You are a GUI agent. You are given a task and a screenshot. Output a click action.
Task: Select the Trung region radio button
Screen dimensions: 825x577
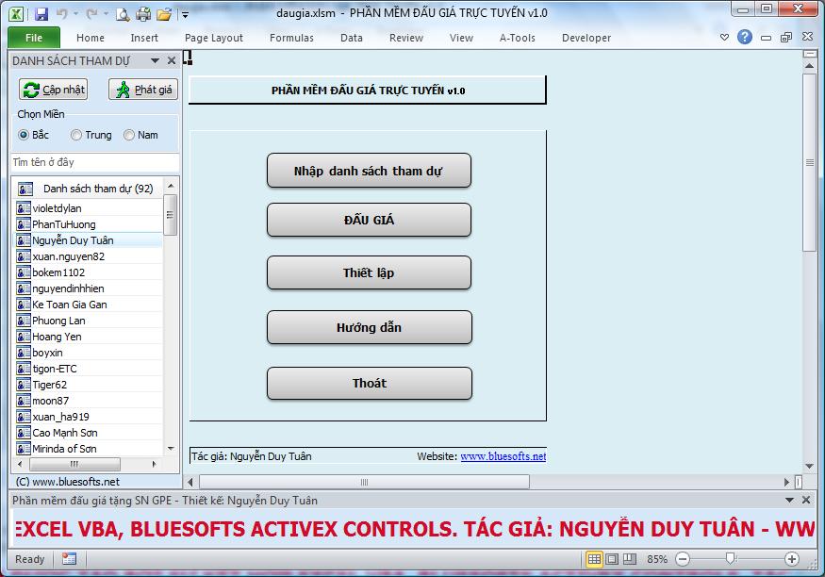76,135
